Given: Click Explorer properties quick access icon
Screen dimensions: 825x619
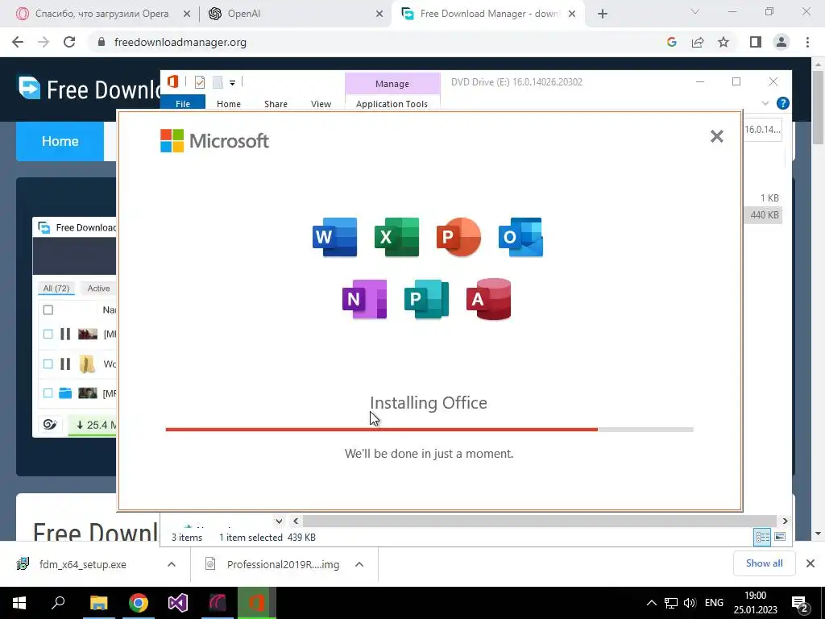Looking at the screenshot, I should pos(200,82).
